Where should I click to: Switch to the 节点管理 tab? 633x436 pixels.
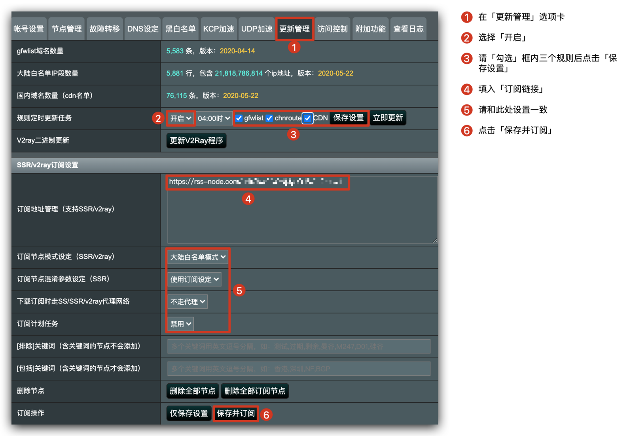click(x=66, y=29)
